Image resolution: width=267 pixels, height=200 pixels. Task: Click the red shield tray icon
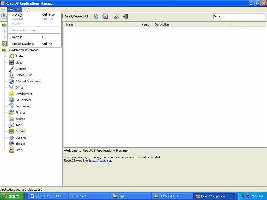248,196
